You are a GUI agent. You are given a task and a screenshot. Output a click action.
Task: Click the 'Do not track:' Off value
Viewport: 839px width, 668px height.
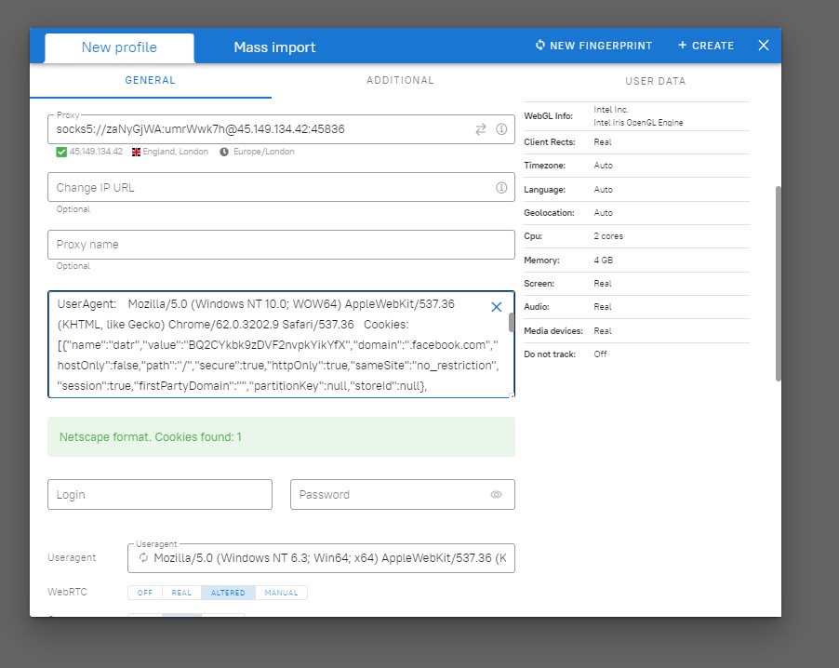(x=600, y=354)
